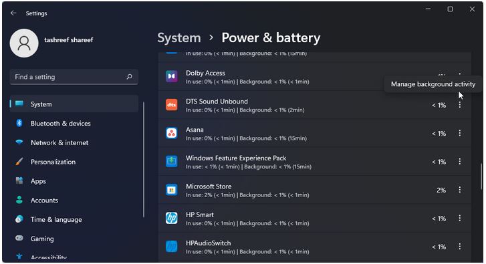The width and height of the screenshot is (486, 264).
Task: Click DTS Sound Unbound app name
Action: (x=217, y=102)
